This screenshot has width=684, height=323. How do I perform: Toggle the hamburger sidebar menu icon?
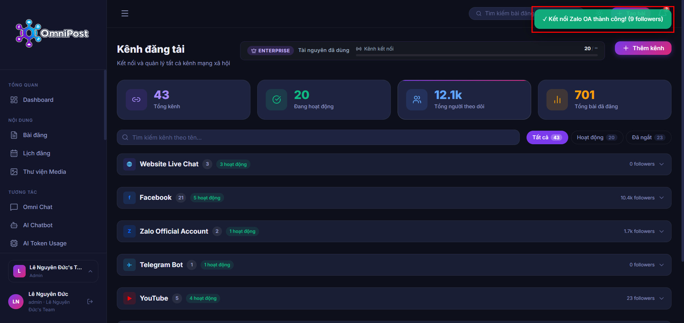[125, 14]
